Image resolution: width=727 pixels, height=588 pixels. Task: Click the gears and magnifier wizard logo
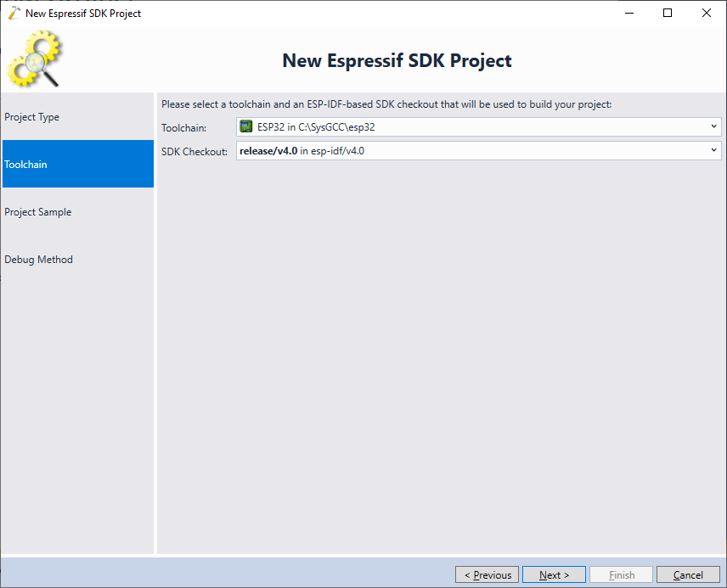[35, 59]
